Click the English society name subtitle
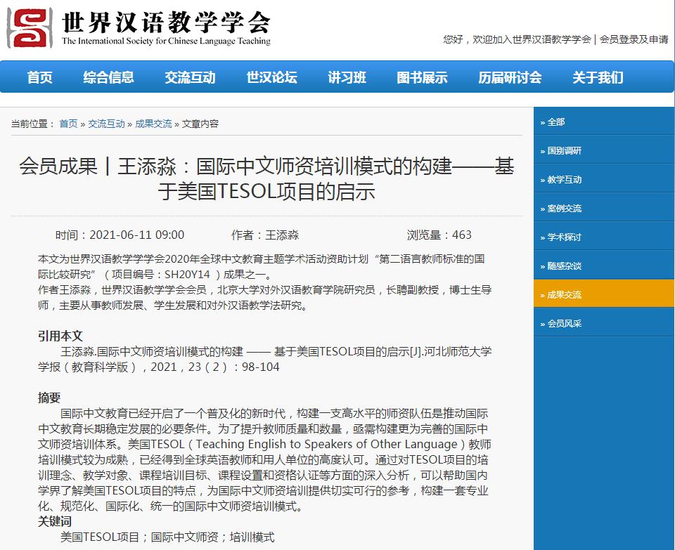Screen dimensions: 675x550 click(x=166, y=41)
